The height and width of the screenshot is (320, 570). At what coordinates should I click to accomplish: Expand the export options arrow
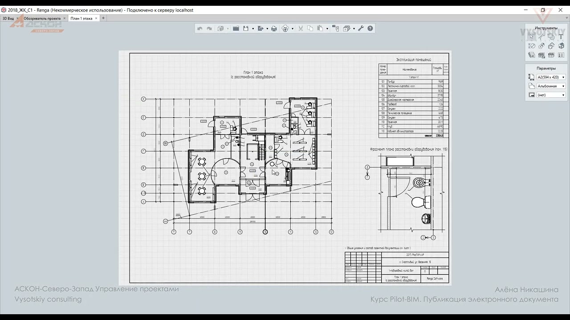pyautogui.click(x=267, y=29)
